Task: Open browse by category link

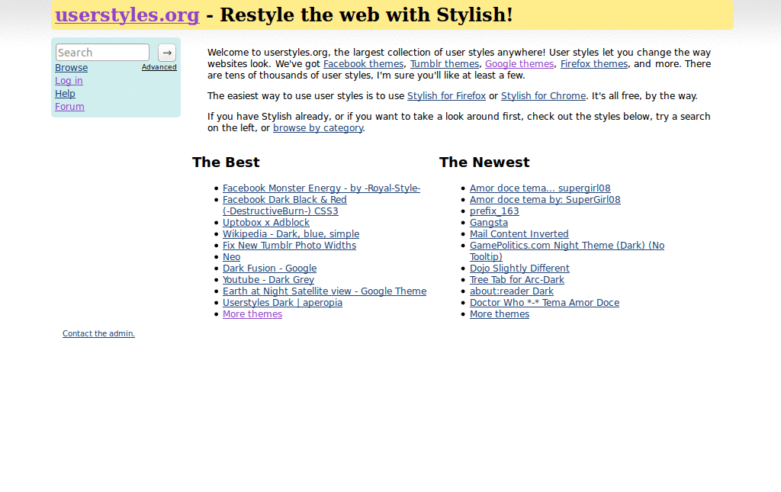Action: click(x=318, y=127)
